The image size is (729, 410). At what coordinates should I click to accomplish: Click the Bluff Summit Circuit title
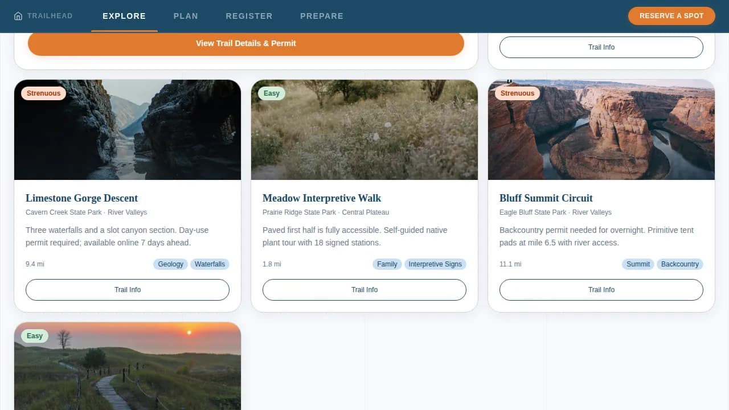[546, 198]
